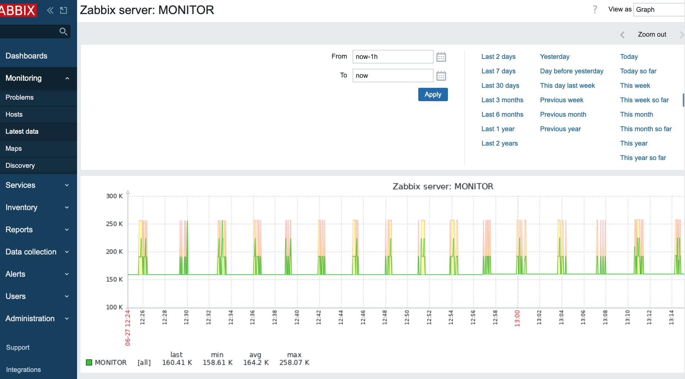Click the avg value 164.2 K

[x=256, y=362]
